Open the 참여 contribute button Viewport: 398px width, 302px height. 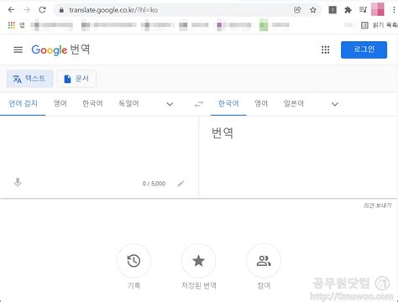[264, 261]
